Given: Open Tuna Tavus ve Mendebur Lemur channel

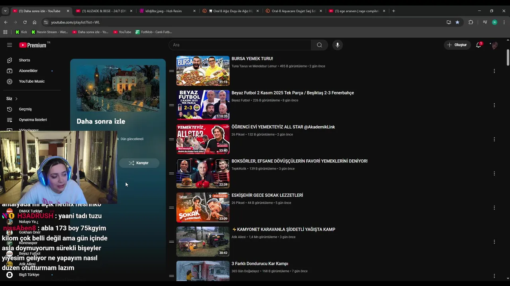Looking at the screenshot, I should pos(254,66).
